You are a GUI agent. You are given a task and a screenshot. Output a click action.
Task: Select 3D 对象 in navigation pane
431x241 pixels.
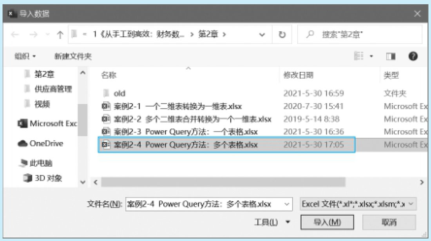pos(43,178)
